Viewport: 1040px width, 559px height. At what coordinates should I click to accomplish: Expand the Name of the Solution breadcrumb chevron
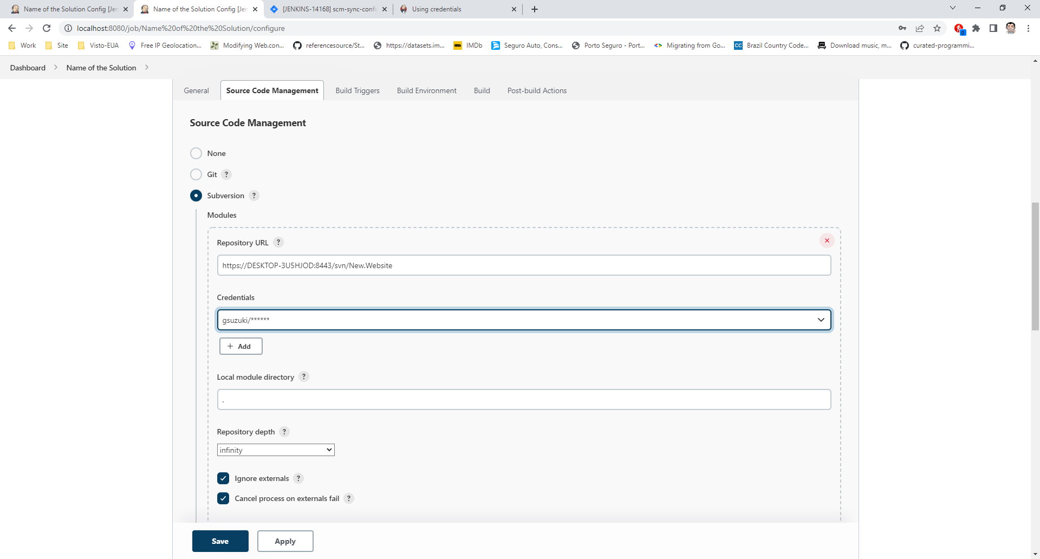click(x=147, y=68)
